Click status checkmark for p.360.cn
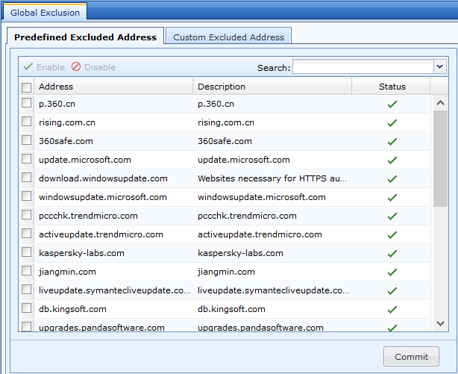 coord(392,104)
